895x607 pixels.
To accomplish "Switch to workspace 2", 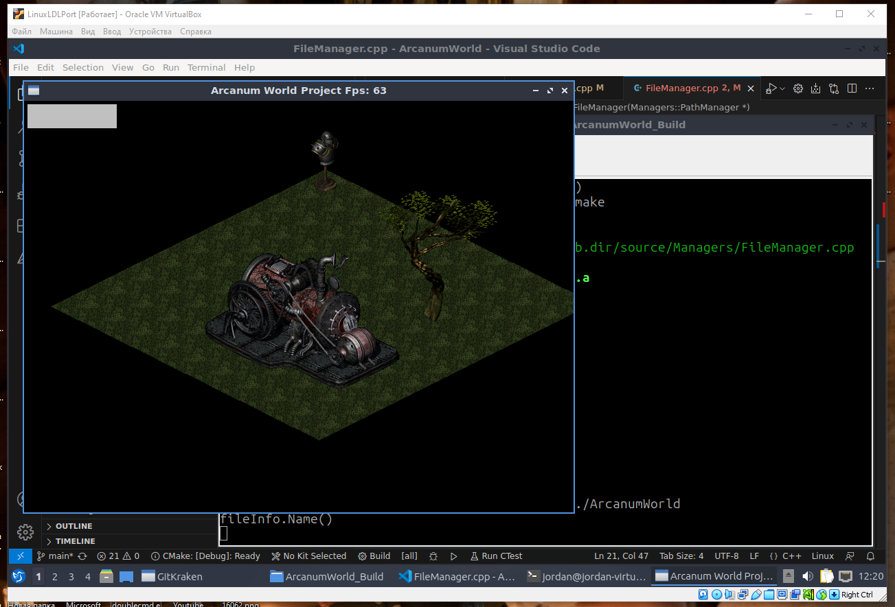I will (x=55, y=577).
